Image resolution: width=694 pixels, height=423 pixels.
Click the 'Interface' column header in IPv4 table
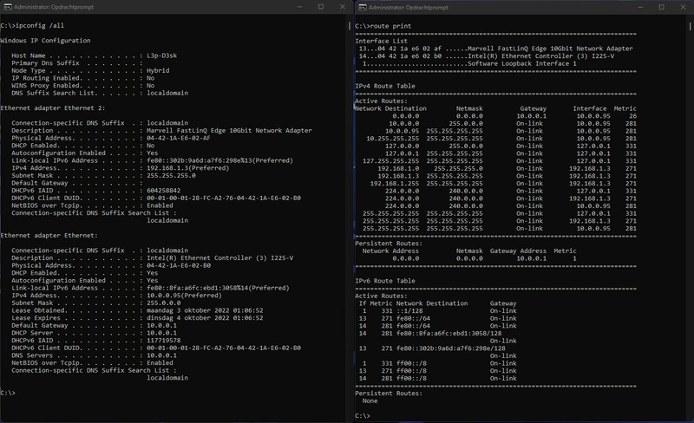(590, 108)
